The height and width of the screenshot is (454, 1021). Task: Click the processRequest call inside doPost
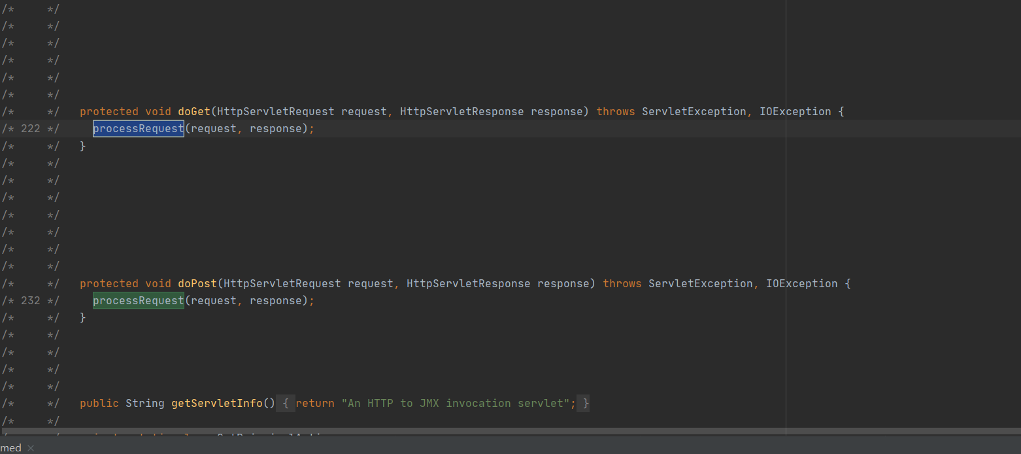[138, 301]
